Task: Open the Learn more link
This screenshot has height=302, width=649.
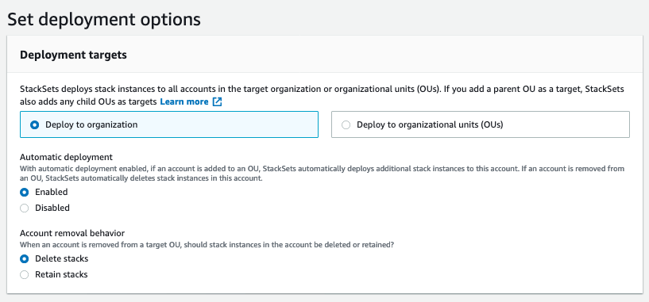Action: click(x=184, y=101)
